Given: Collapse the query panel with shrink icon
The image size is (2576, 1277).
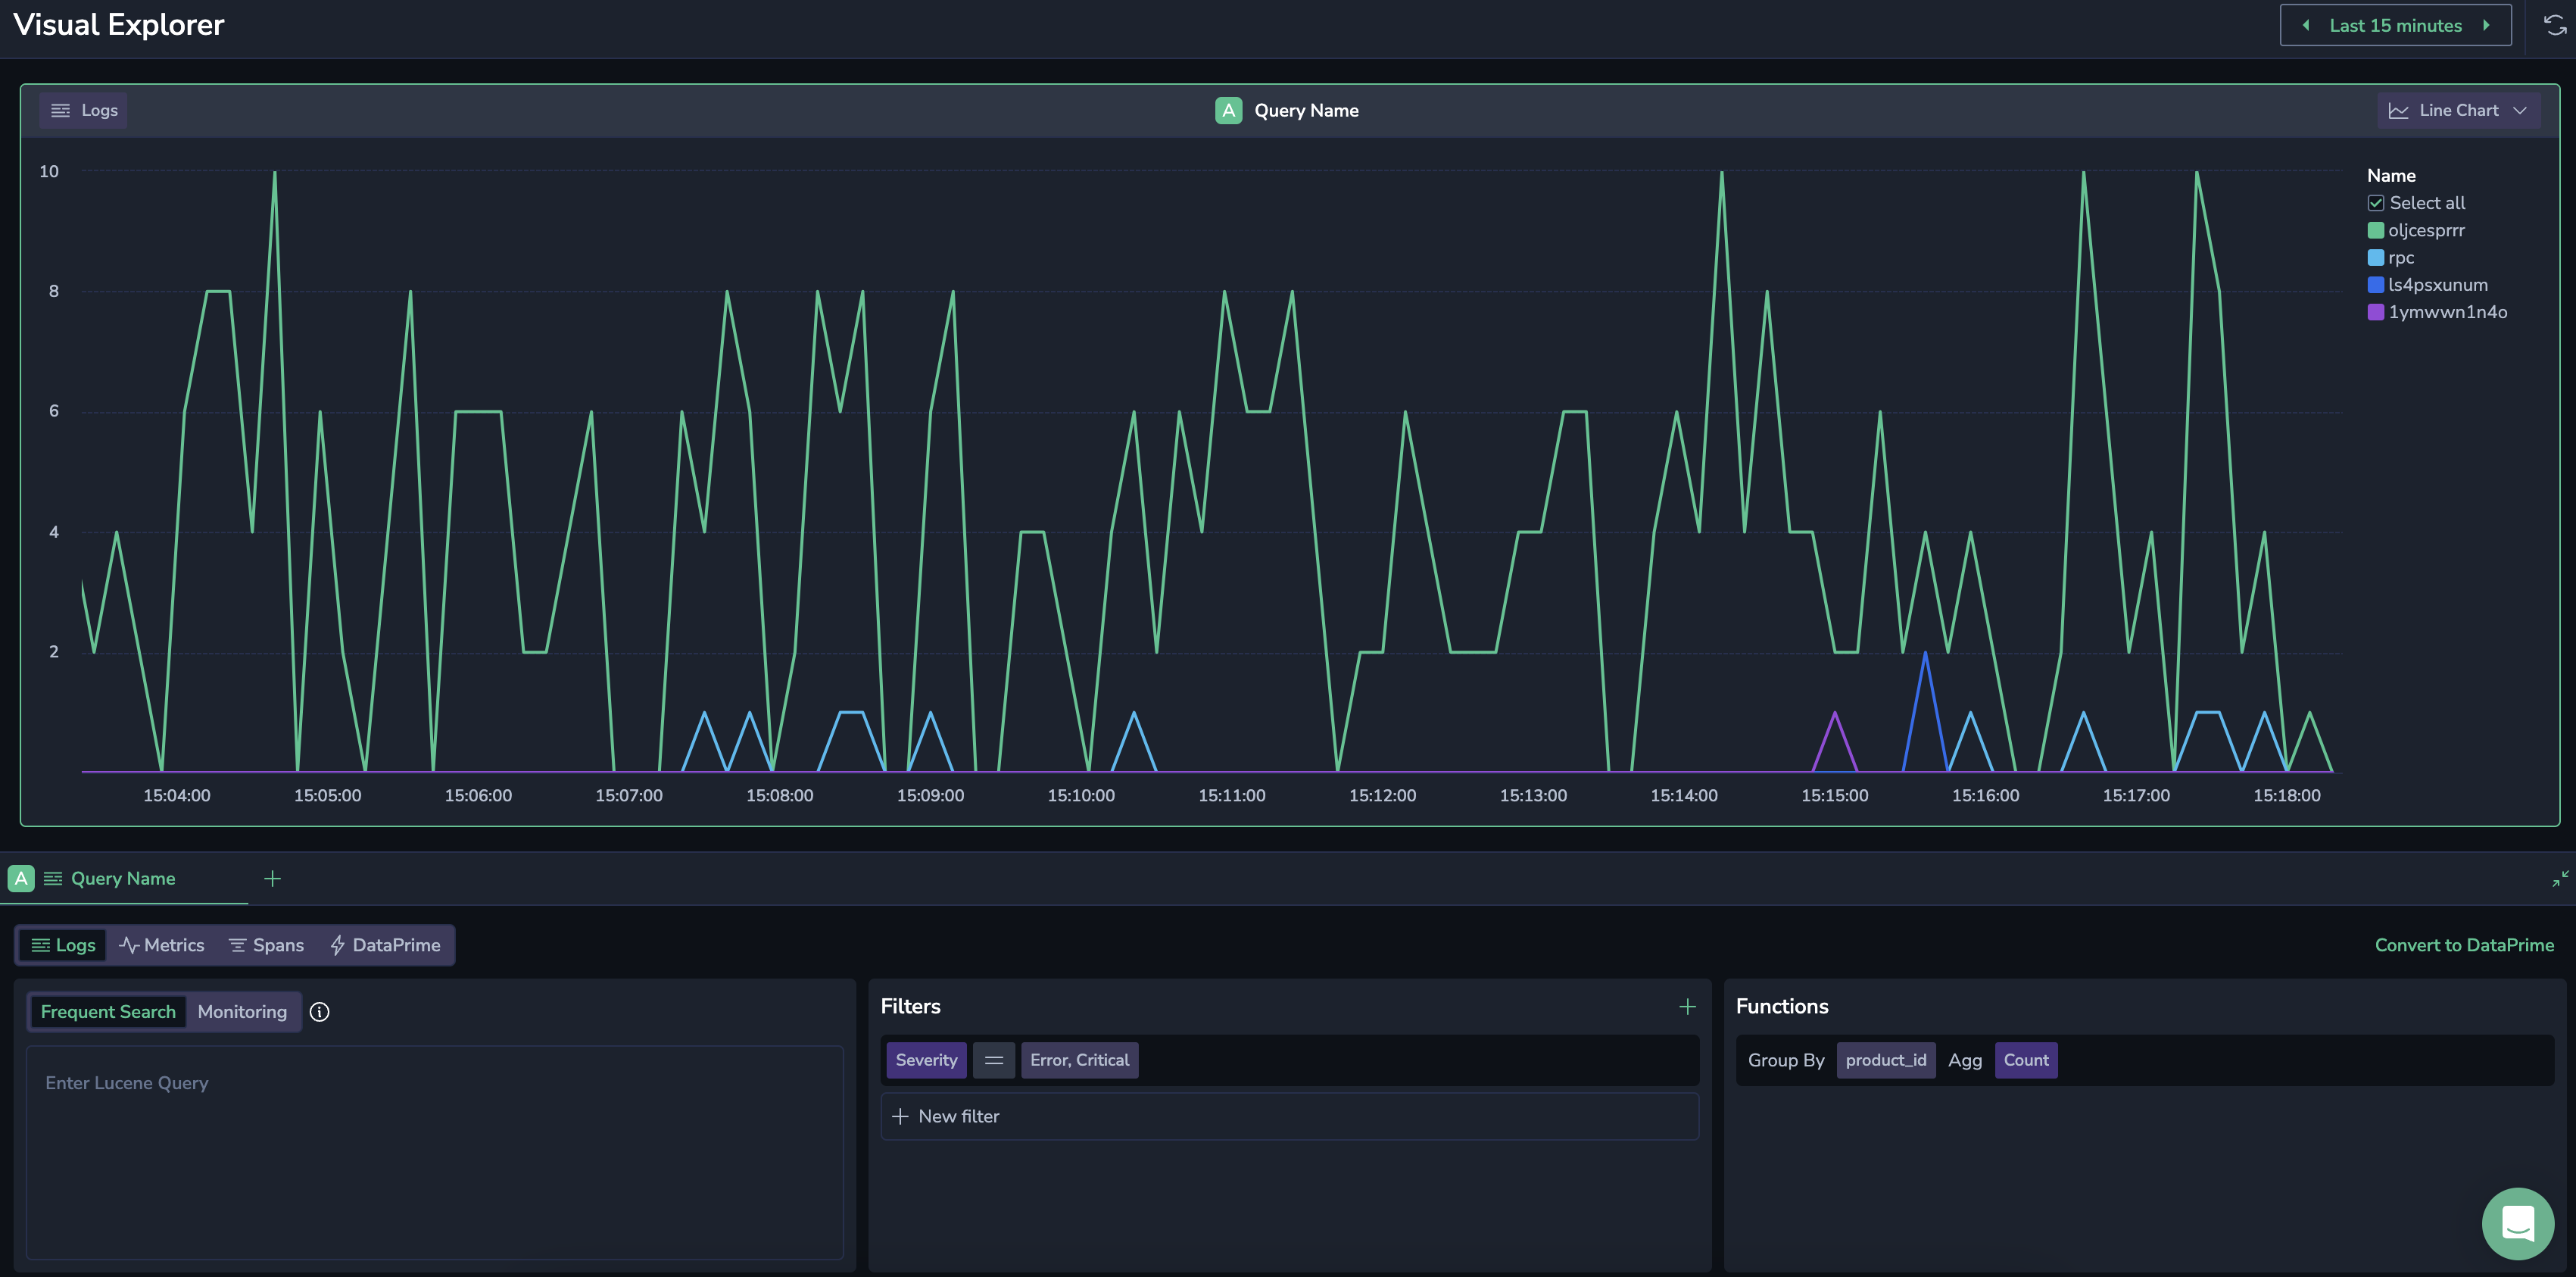Looking at the screenshot, I should click(2560, 878).
